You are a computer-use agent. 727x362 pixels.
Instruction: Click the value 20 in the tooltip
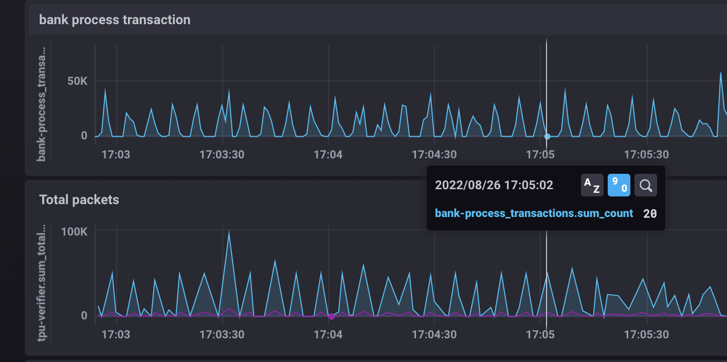[x=650, y=213]
